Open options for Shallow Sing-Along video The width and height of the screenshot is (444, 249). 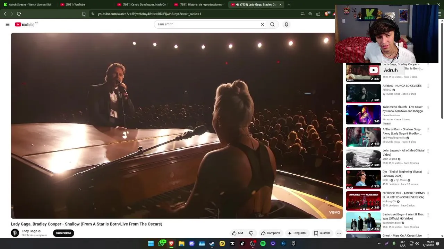pyautogui.click(x=428, y=130)
